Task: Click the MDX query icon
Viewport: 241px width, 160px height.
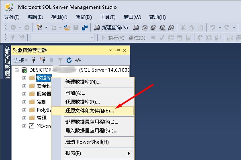Action: click(145, 28)
